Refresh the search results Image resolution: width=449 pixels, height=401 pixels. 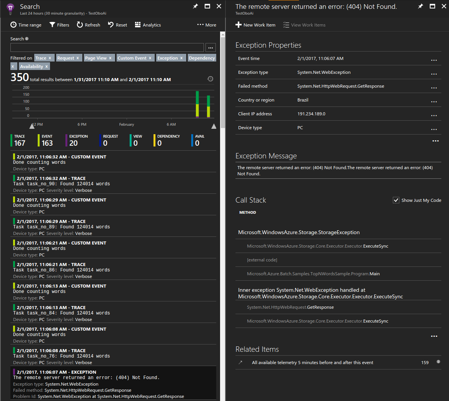point(88,25)
